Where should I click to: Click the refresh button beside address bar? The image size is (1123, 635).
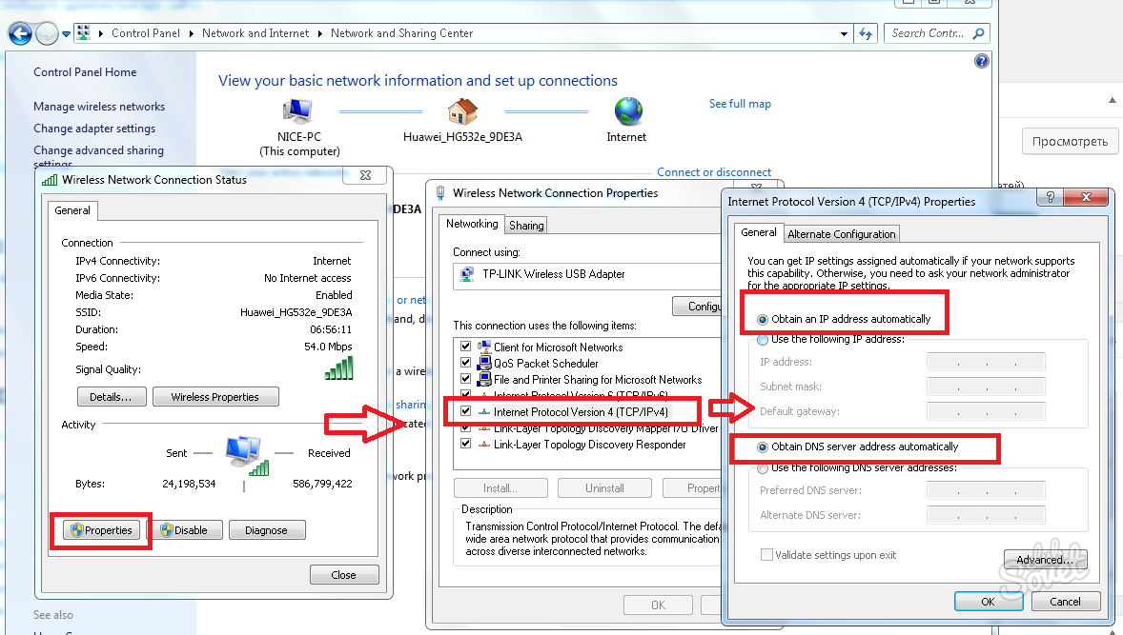(x=866, y=33)
